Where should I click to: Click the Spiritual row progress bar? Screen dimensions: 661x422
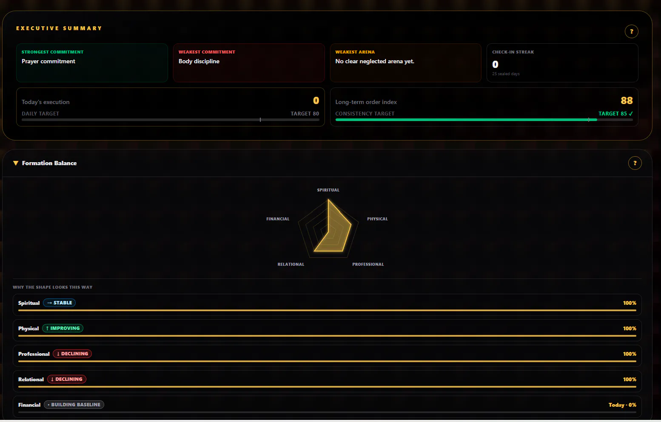[x=327, y=310]
